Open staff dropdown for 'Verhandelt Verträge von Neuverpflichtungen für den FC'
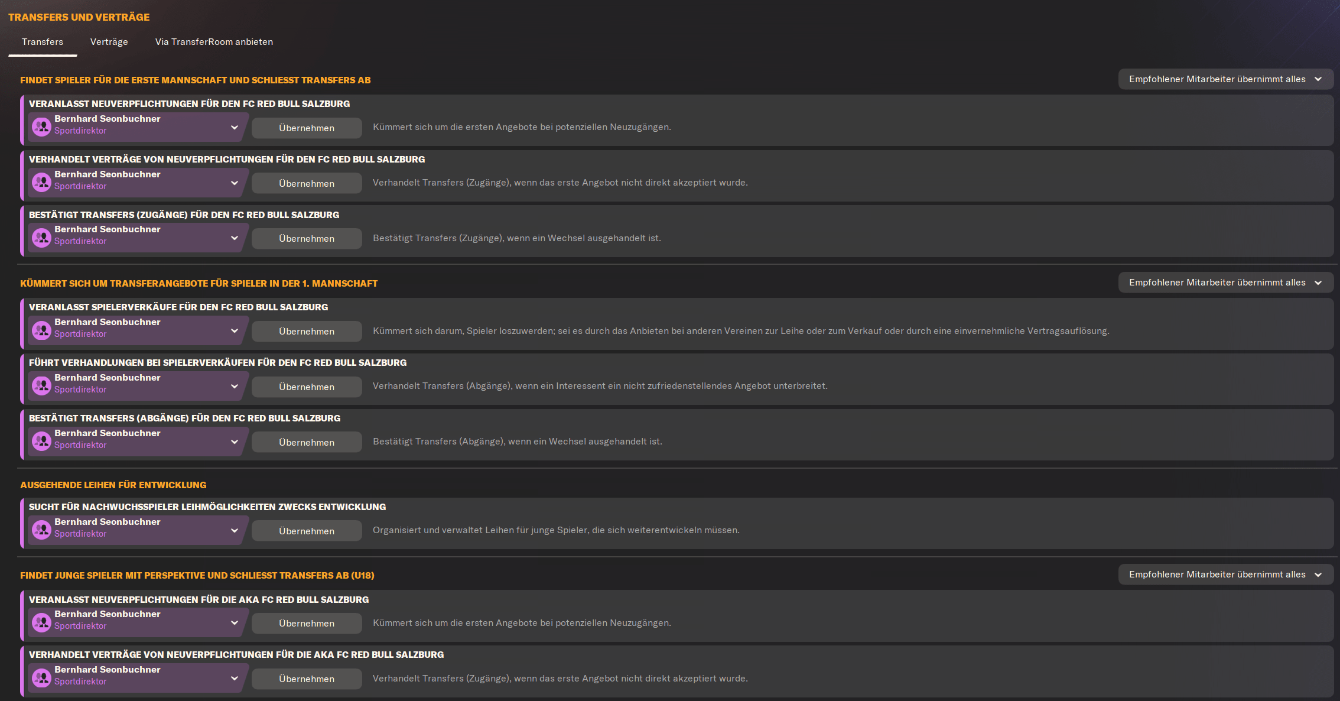The height and width of the screenshot is (701, 1340). (234, 183)
